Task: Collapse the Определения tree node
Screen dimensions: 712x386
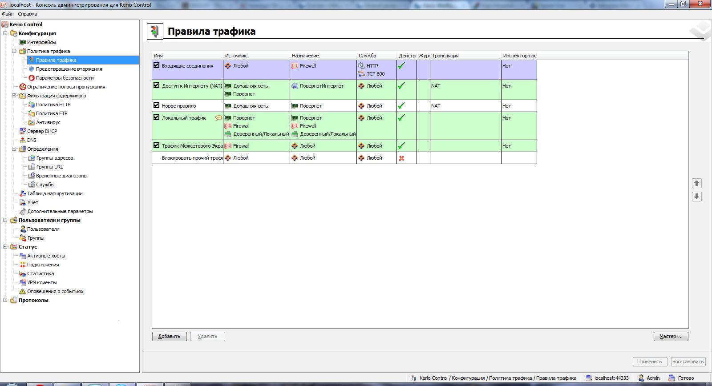Action: point(14,149)
